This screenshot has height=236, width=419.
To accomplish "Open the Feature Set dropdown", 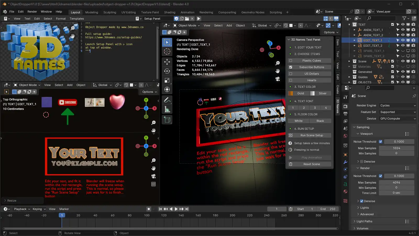I will tap(398, 112).
